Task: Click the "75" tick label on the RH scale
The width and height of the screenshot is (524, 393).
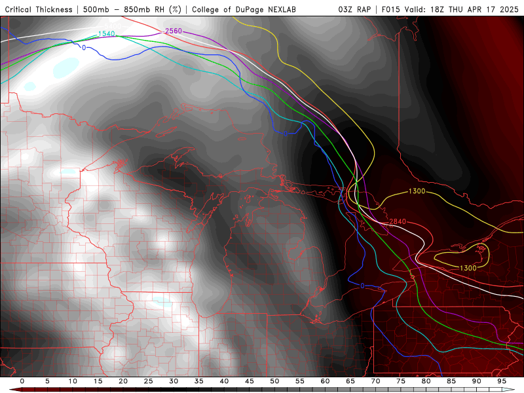Action: (401, 381)
